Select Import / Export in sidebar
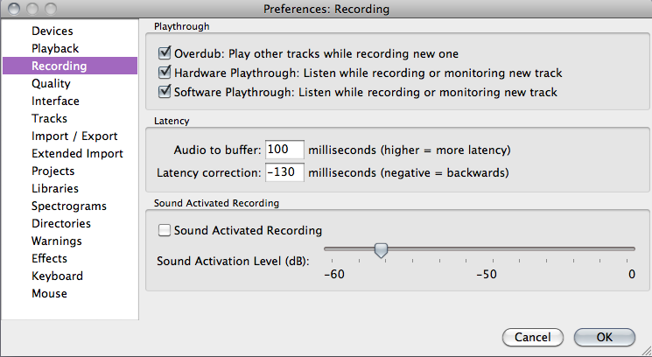Viewport: 652px width, 357px height. (74, 136)
